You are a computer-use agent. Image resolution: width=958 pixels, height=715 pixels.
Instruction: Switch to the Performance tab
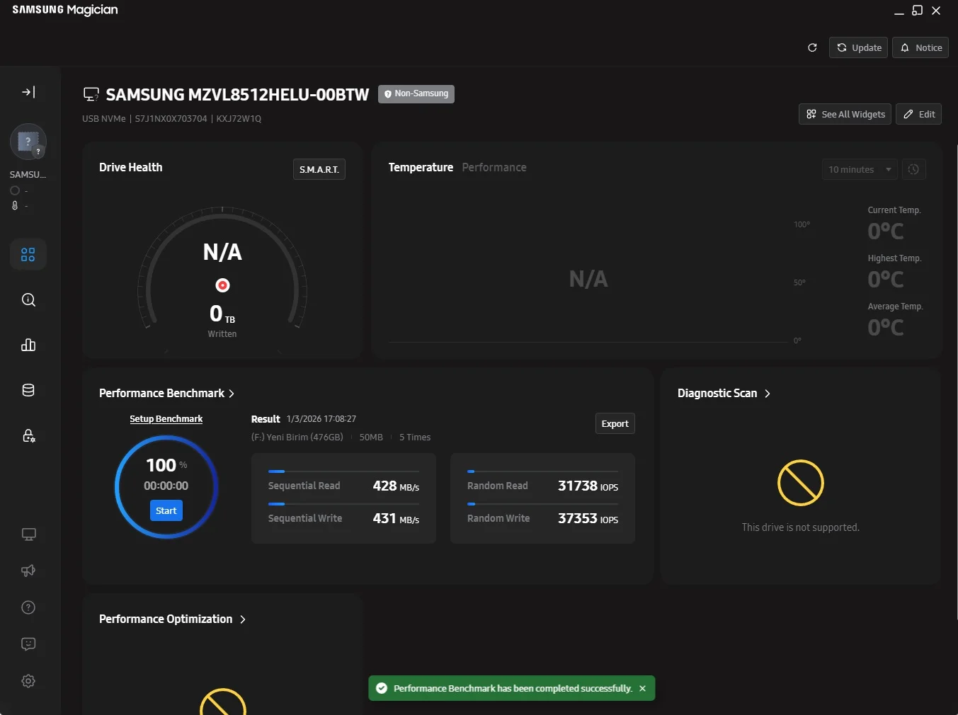pyautogui.click(x=494, y=167)
